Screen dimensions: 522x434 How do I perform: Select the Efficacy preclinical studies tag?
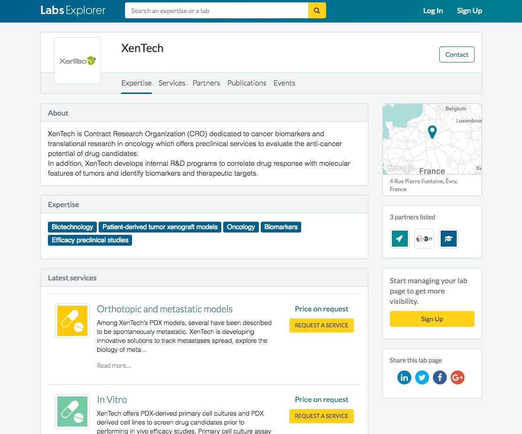90,240
